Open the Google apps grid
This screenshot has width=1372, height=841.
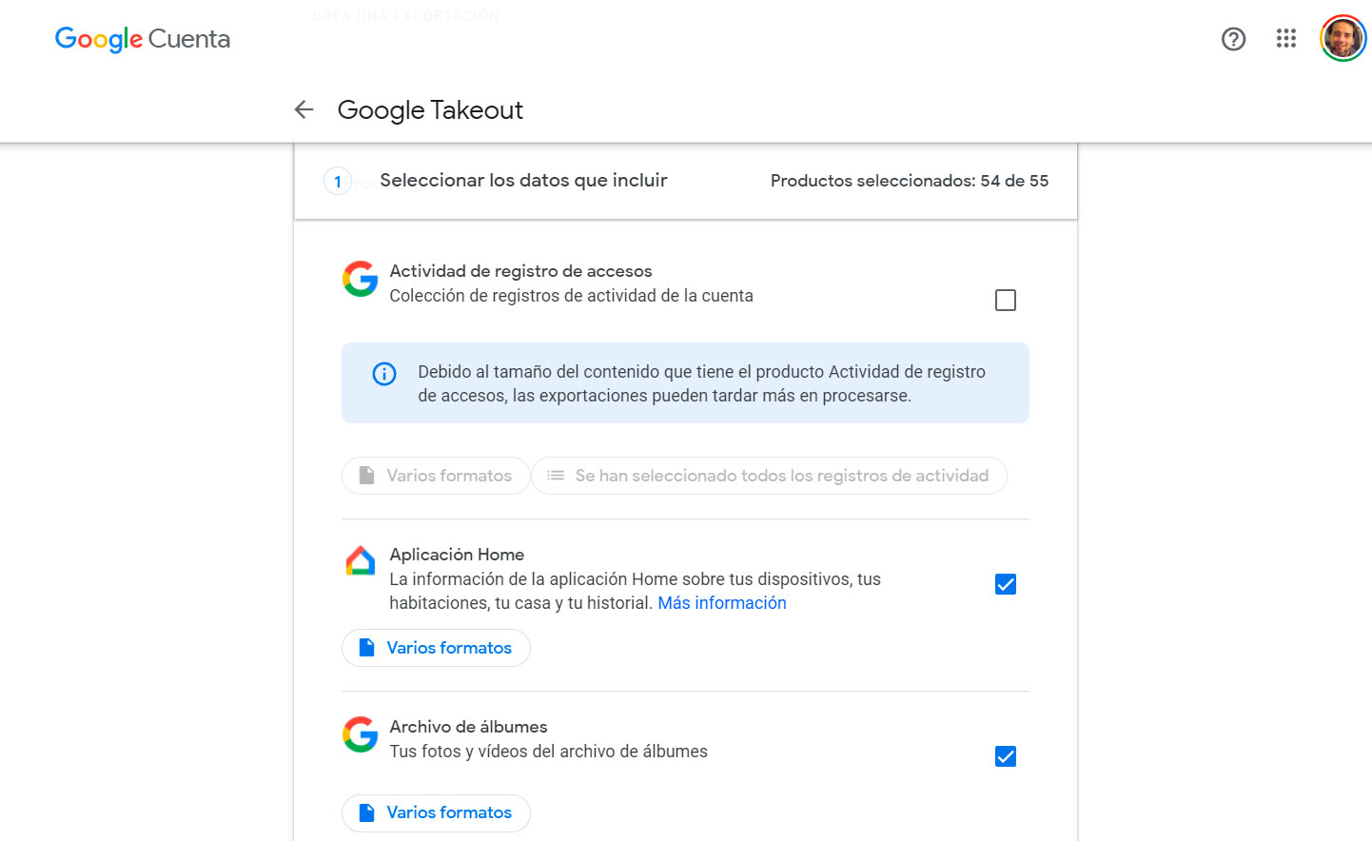[1286, 39]
